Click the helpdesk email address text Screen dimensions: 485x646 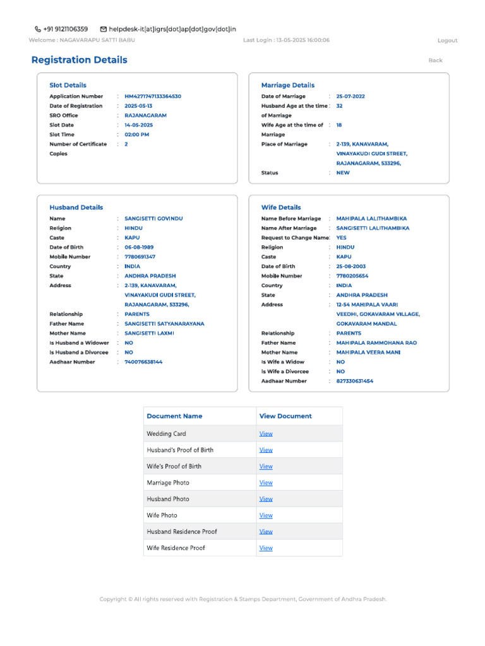coord(172,29)
